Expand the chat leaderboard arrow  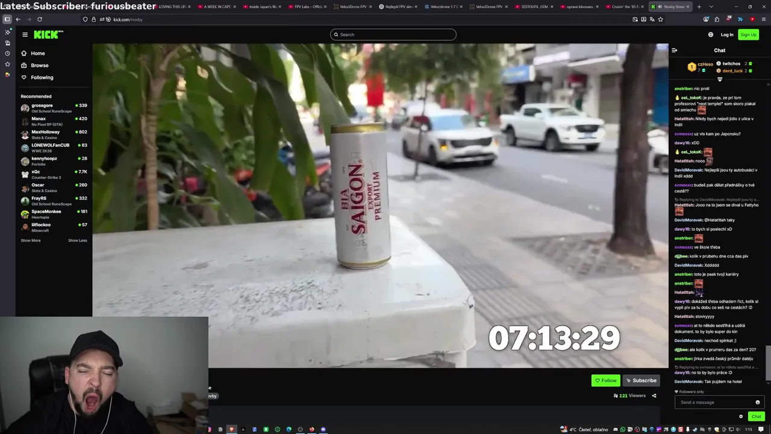coord(720,80)
